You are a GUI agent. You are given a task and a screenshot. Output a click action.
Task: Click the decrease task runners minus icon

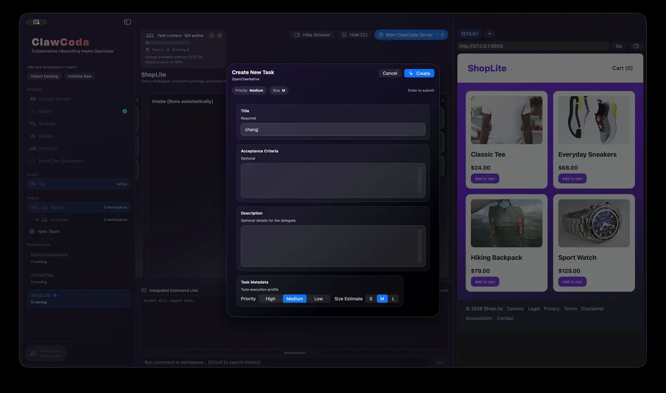pos(211,36)
